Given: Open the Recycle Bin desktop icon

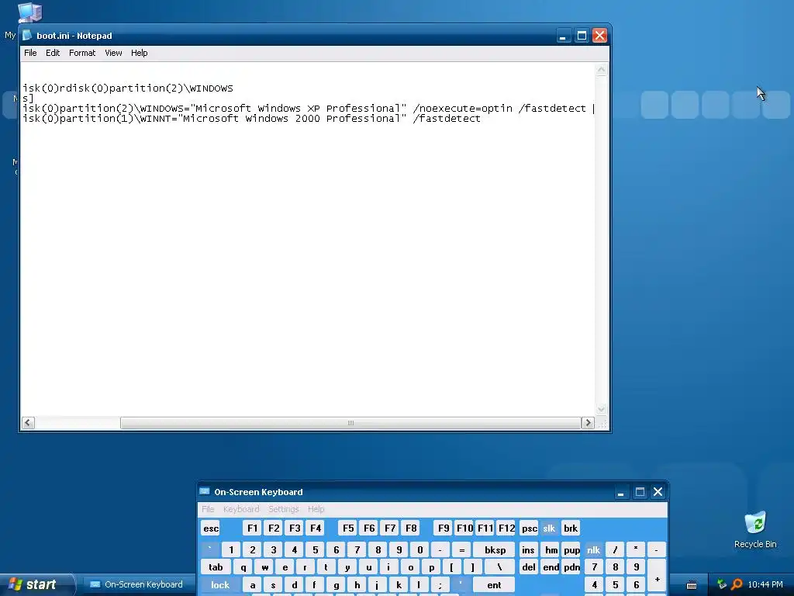Looking at the screenshot, I should [x=755, y=530].
